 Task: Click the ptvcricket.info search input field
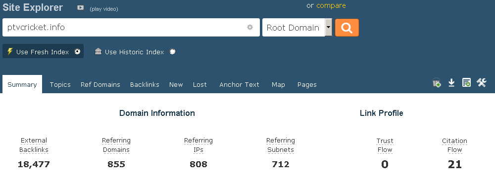tap(131, 28)
